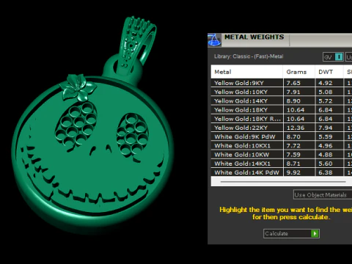Click the Library: Classic - (Fast)-Metal label

tap(249, 56)
